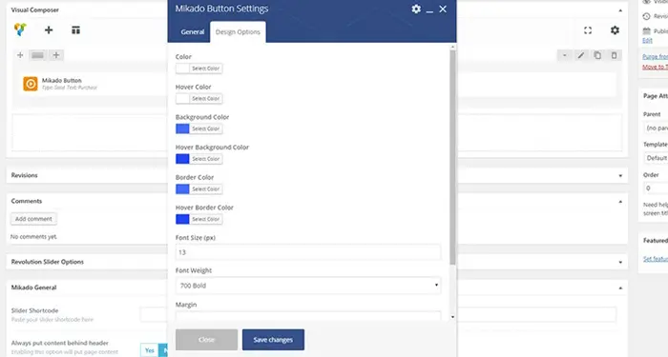
Task: Click the Add comment button
Action: (x=33, y=219)
